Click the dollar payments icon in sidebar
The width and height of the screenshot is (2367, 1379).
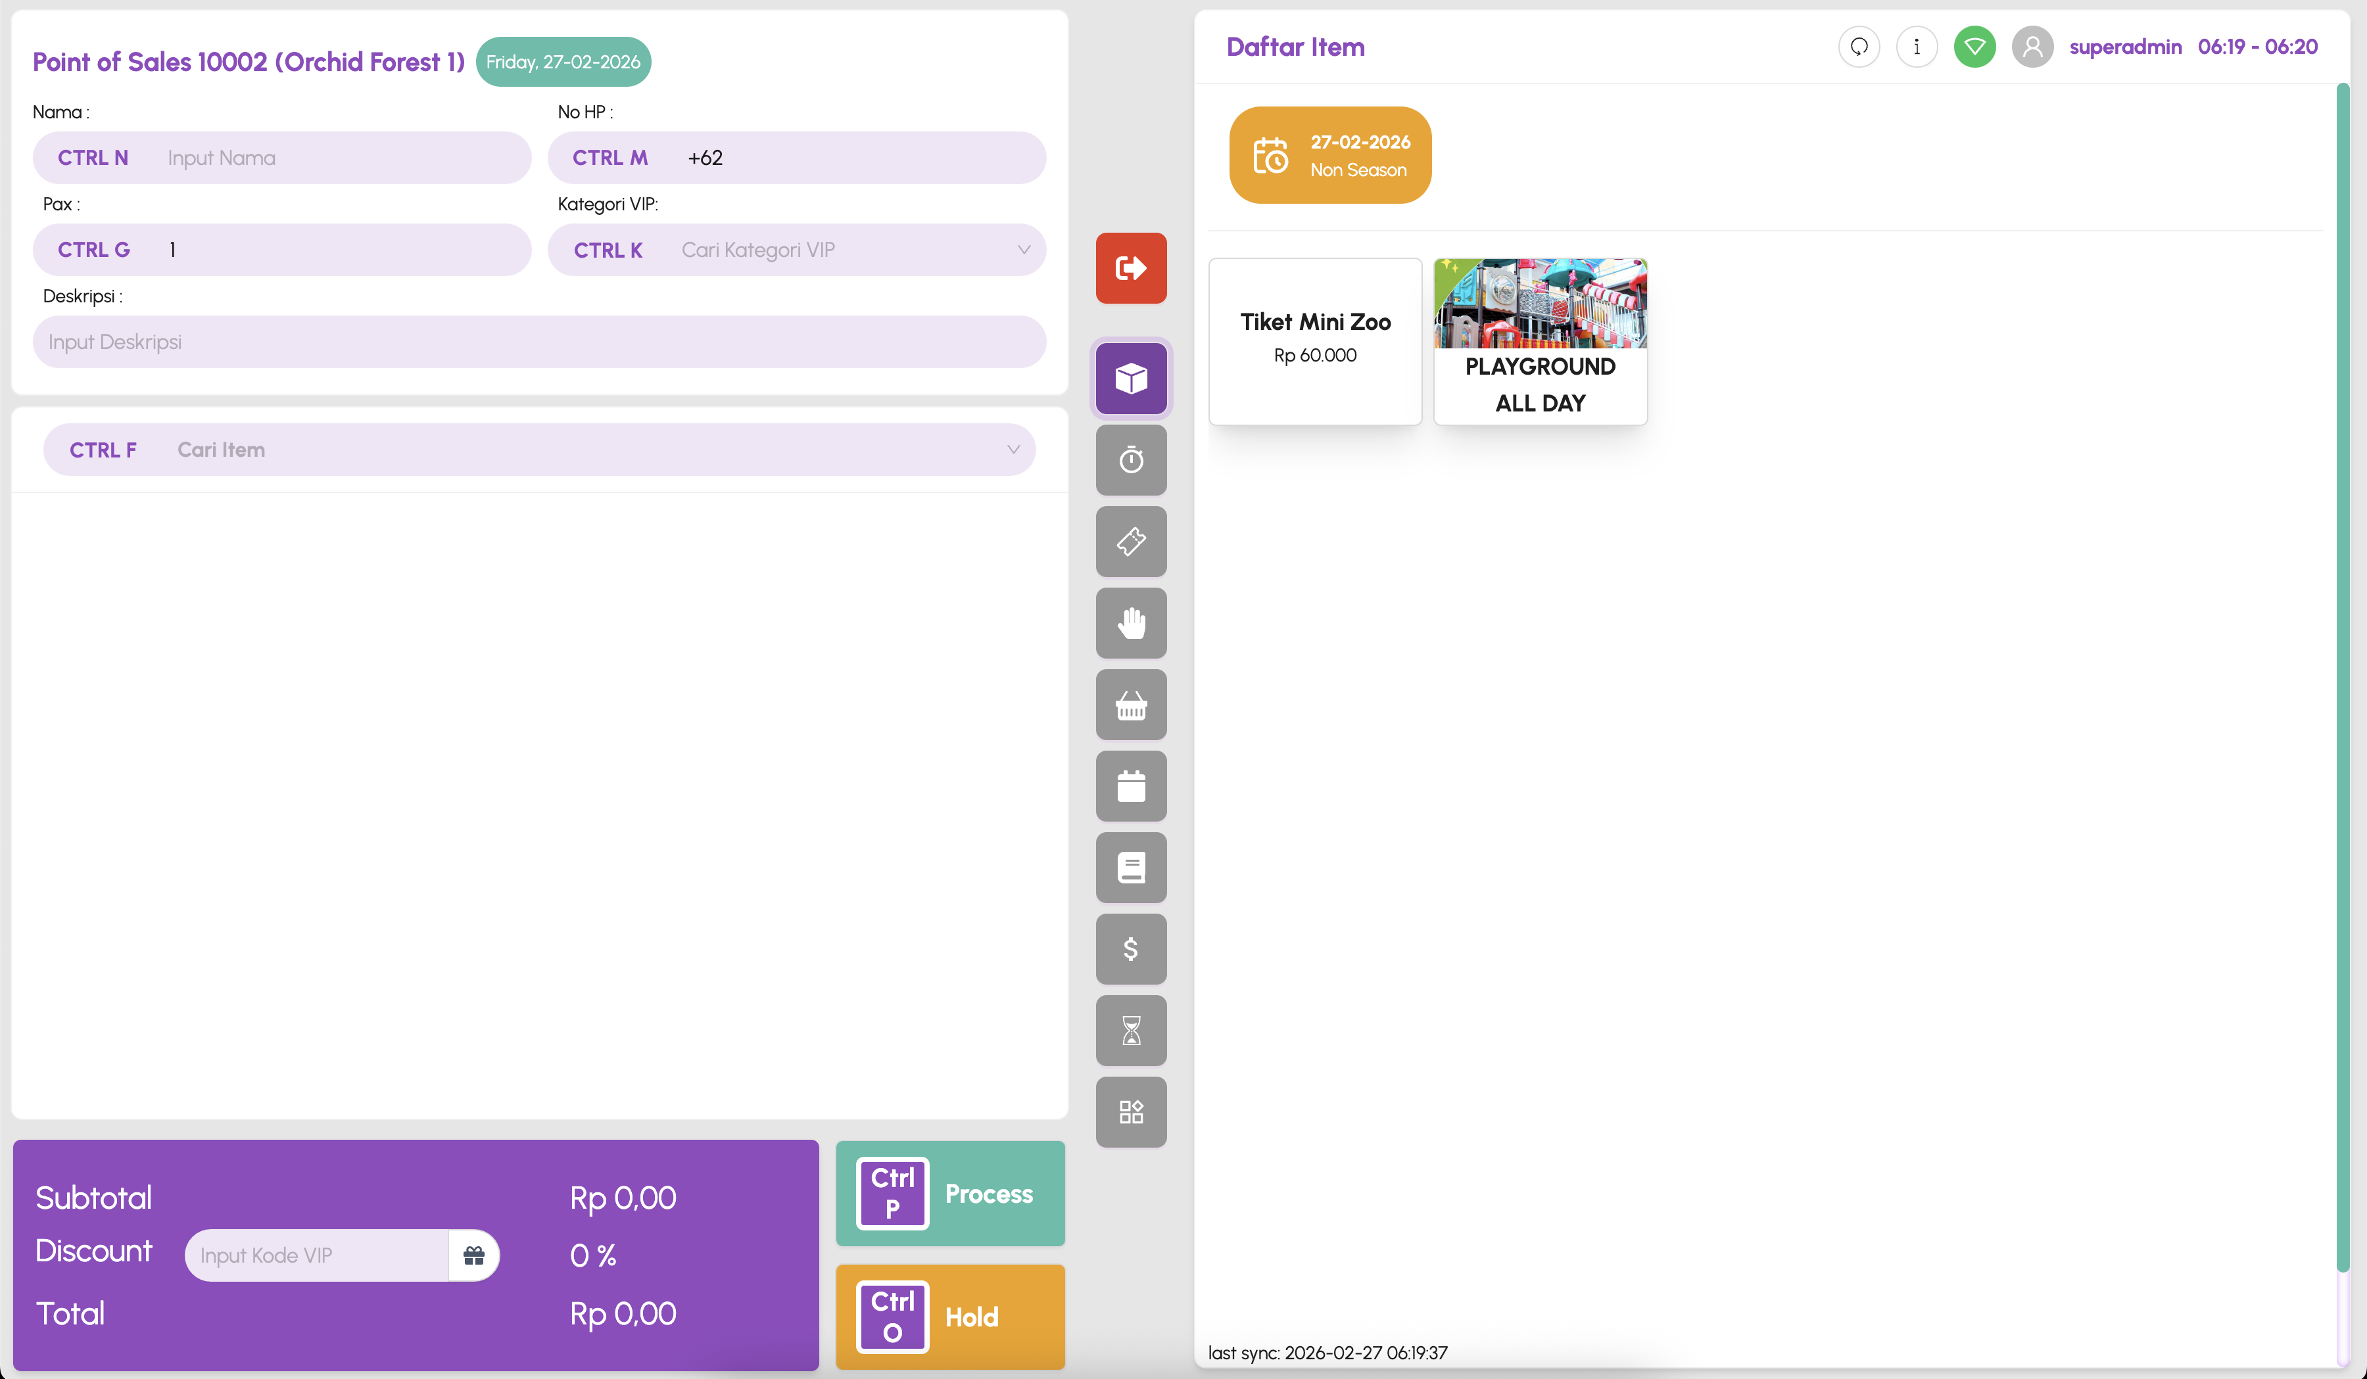click(x=1131, y=949)
